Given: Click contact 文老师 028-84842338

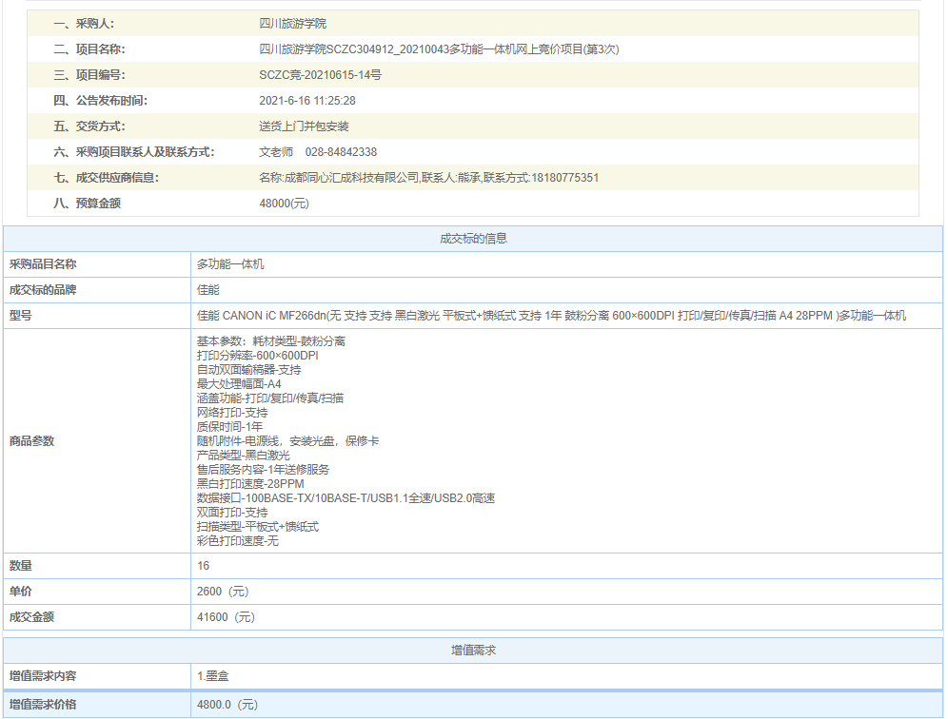Looking at the screenshot, I should coord(318,152).
